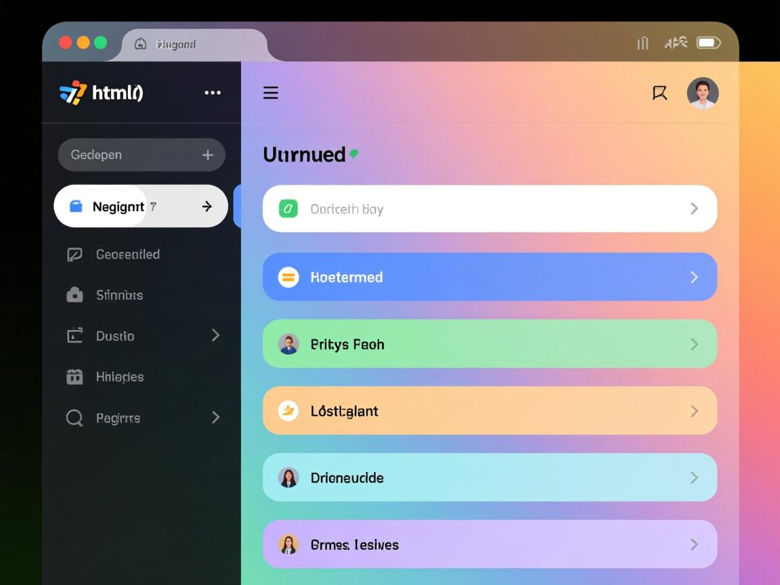Select the Stinnbis briefcase icon

click(74, 295)
